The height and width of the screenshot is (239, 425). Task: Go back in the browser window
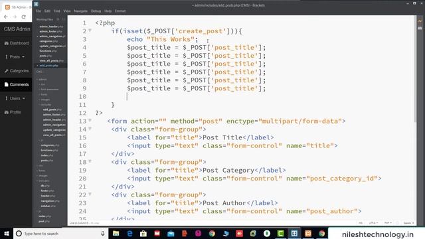pyautogui.click(x=6, y=17)
